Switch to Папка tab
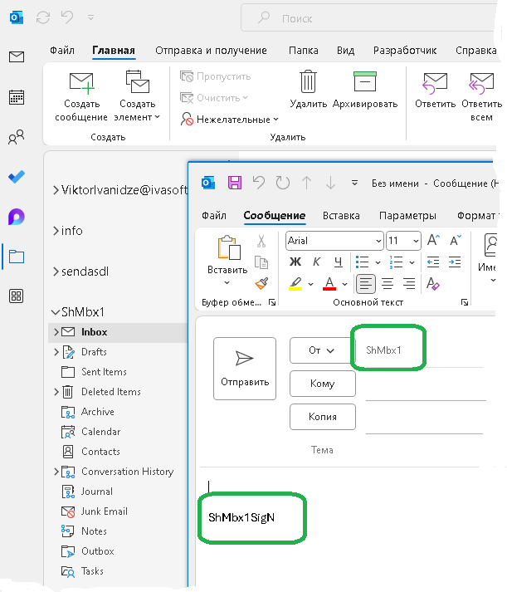 click(x=304, y=50)
